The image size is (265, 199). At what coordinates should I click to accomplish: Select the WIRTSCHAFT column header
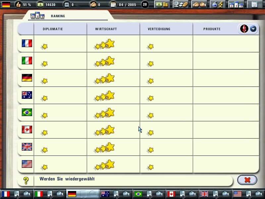[x=106, y=29]
